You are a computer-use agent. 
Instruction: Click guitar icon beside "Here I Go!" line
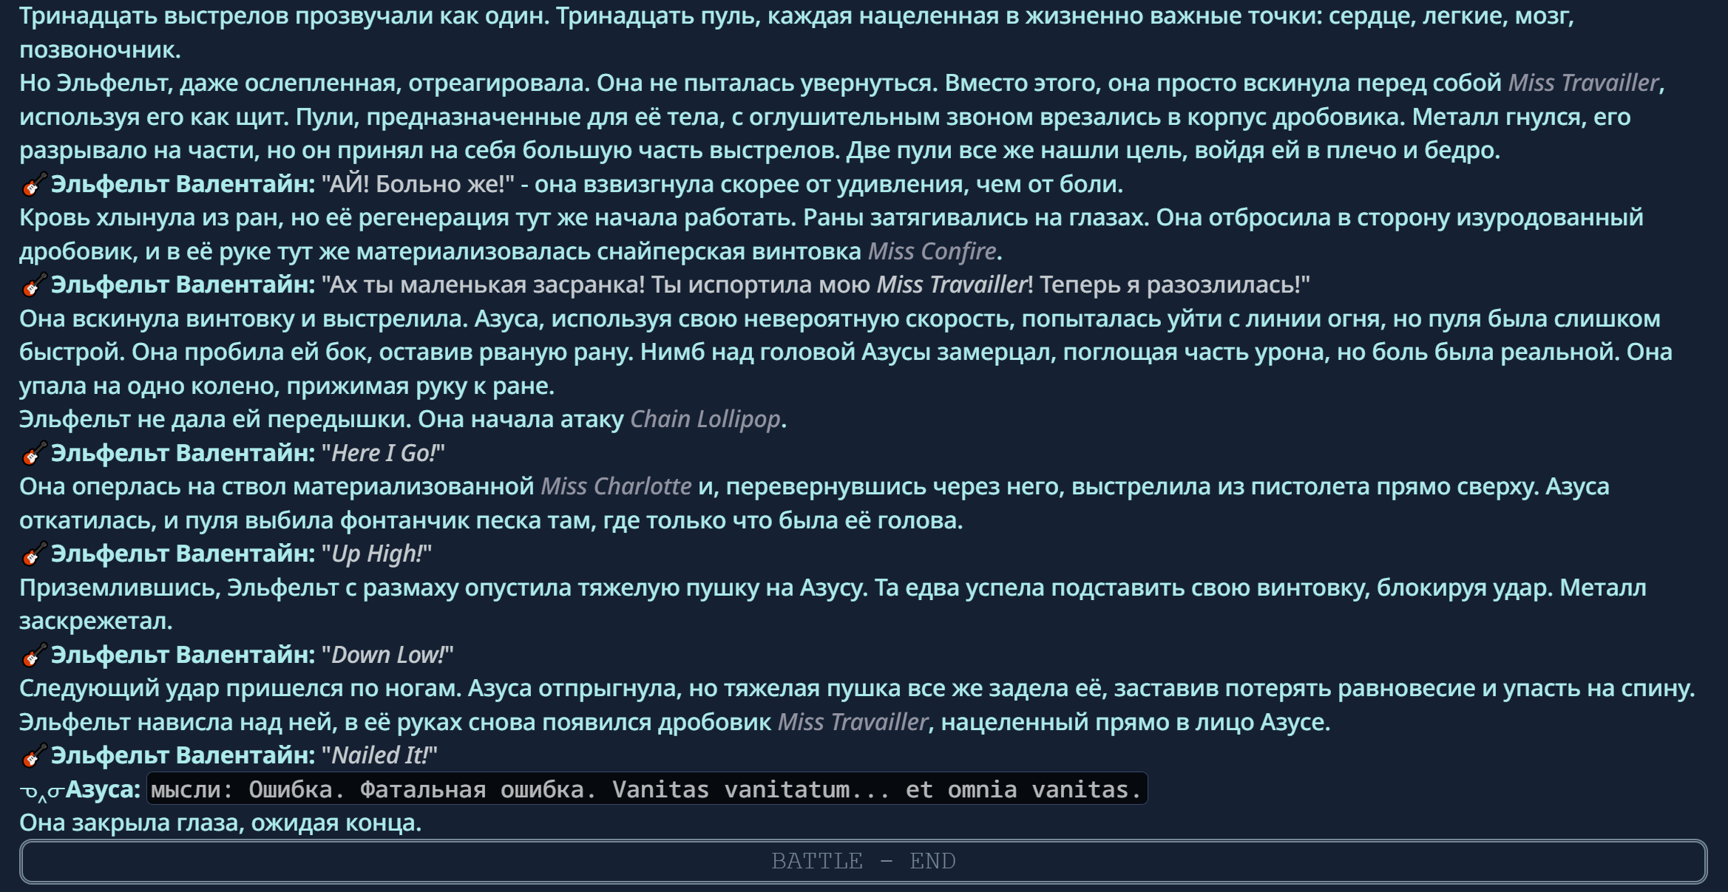click(33, 453)
